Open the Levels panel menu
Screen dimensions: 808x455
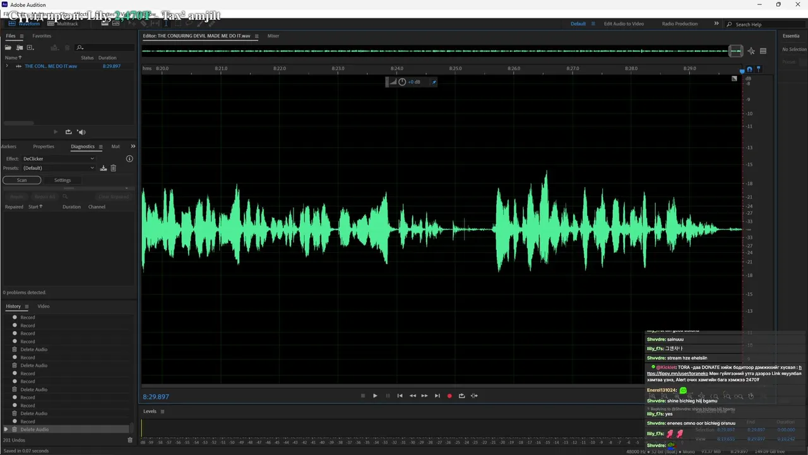pos(162,411)
